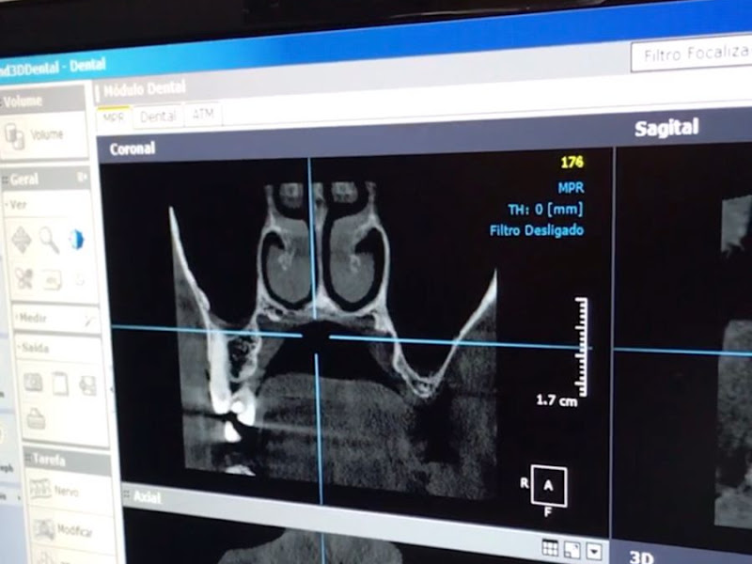Collapse the Geral panel
This screenshot has height=564, width=752.
(x=82, y=176)
